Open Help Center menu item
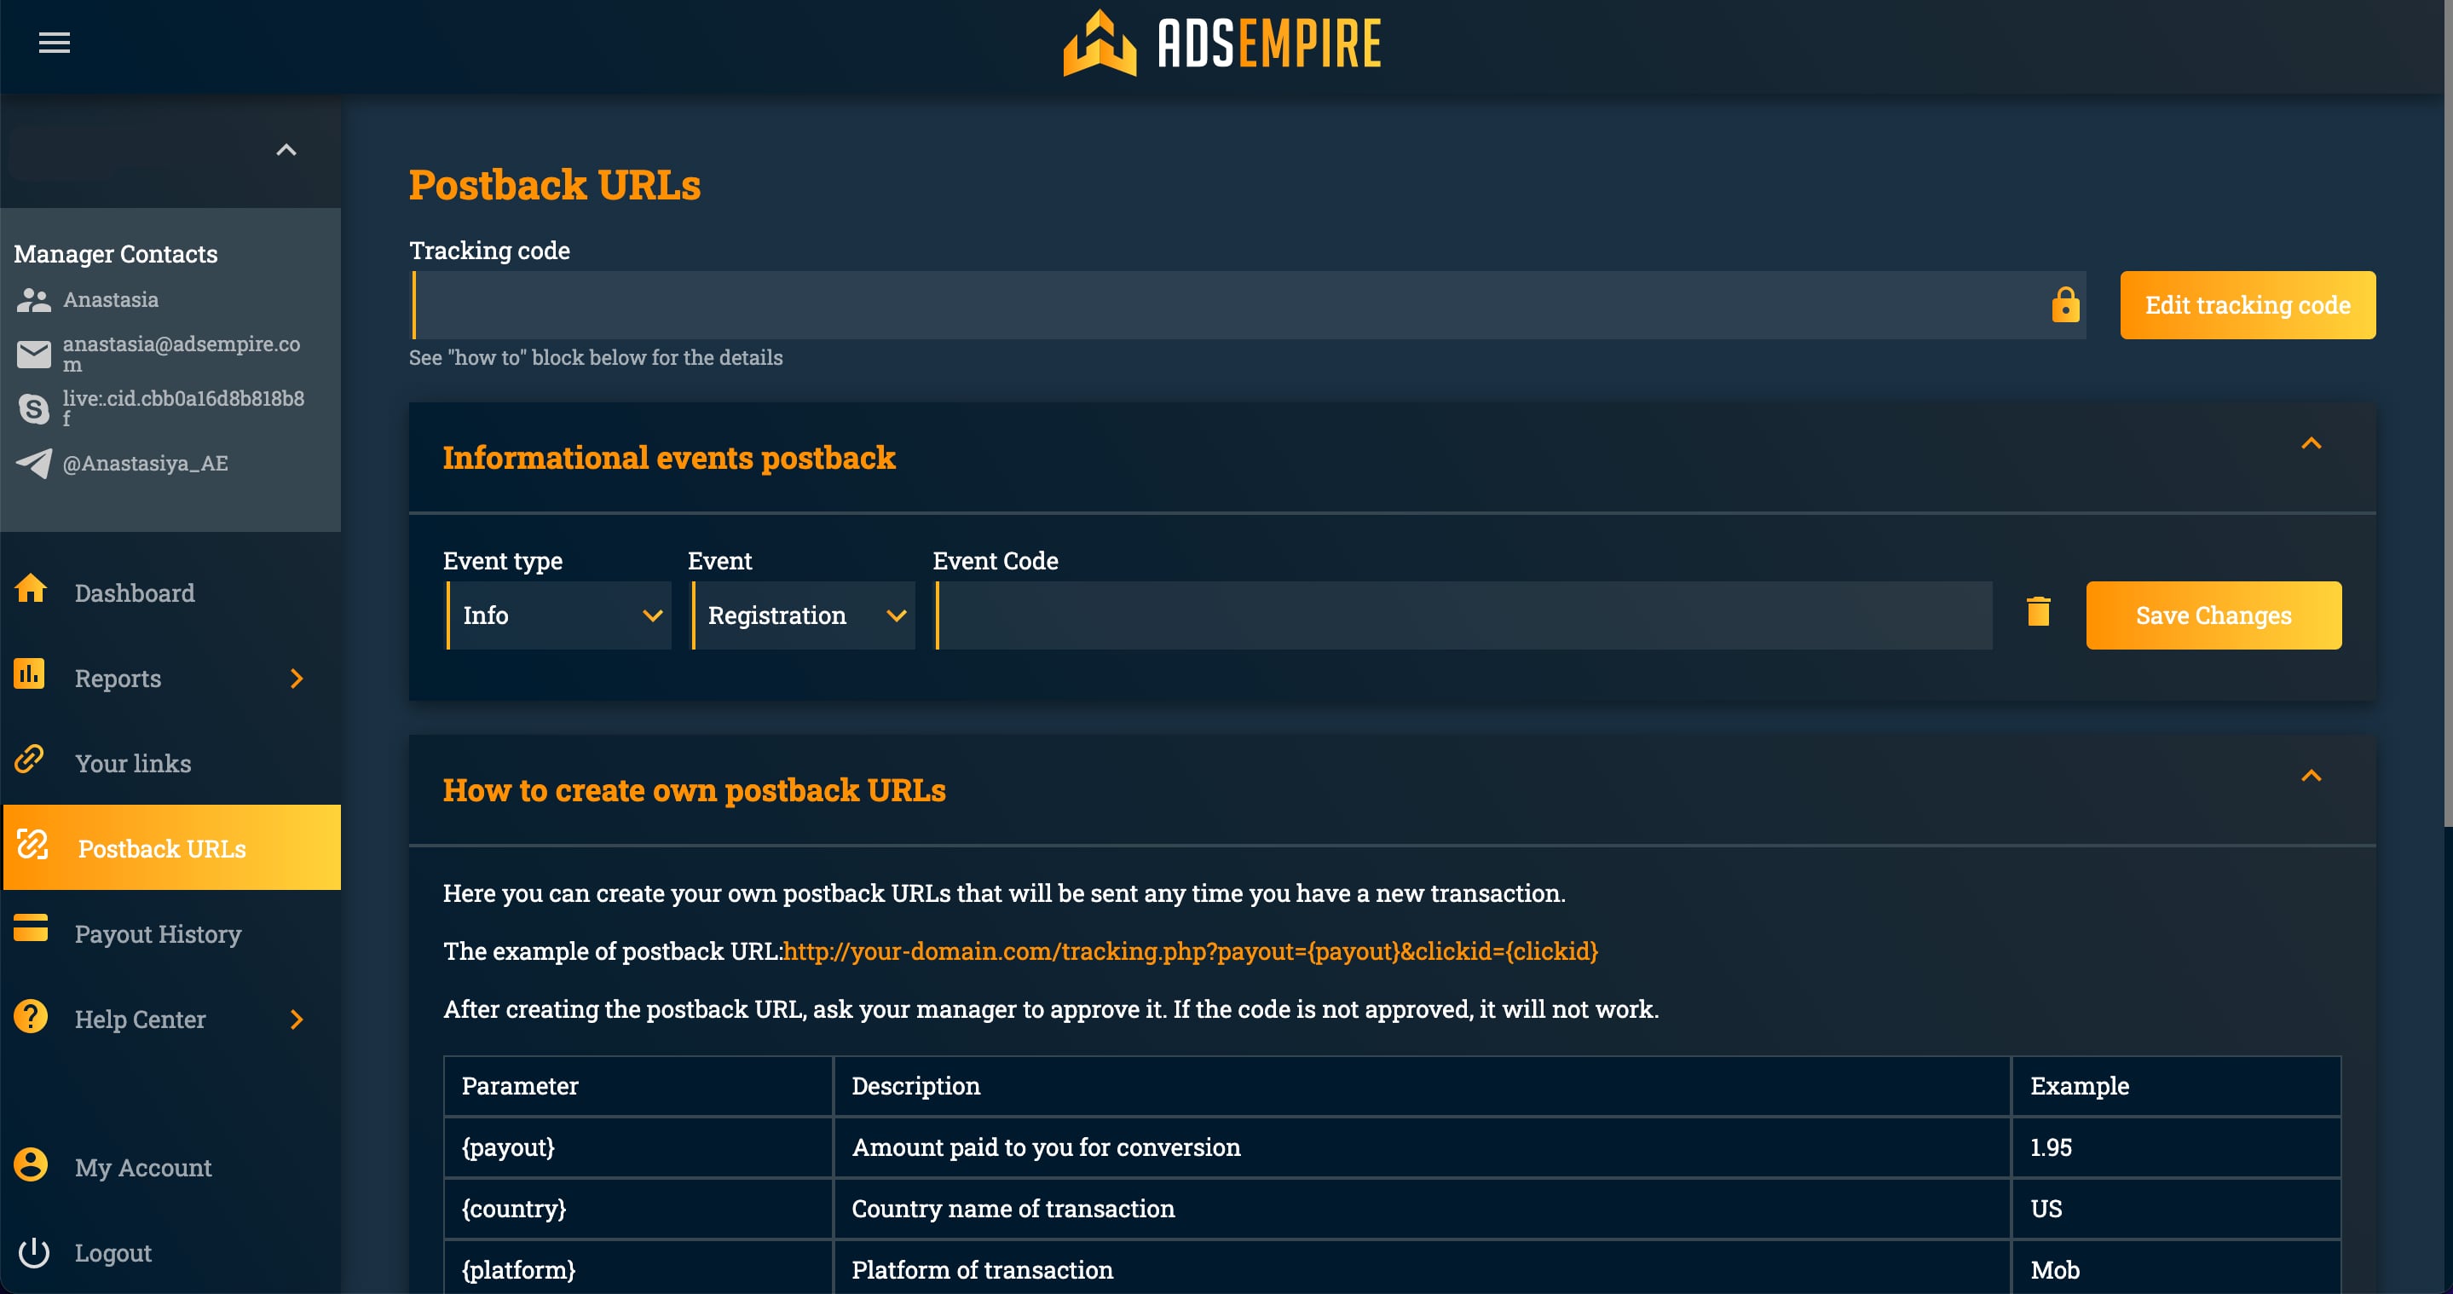Screen dimensions: 2453x1294 pyautogui.click(x=140, y=1019)
